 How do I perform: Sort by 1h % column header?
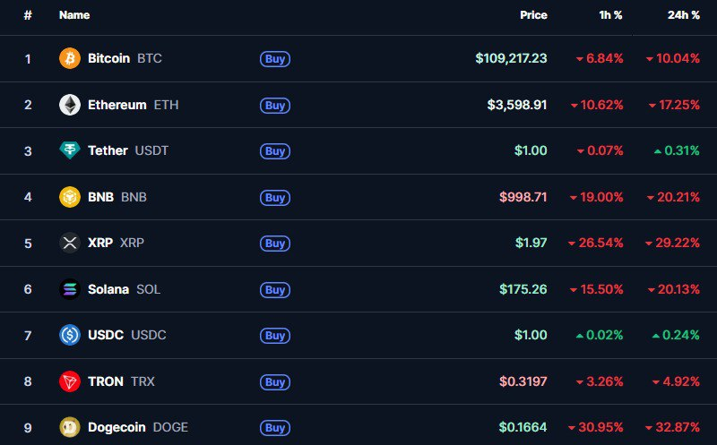point(611,15)
